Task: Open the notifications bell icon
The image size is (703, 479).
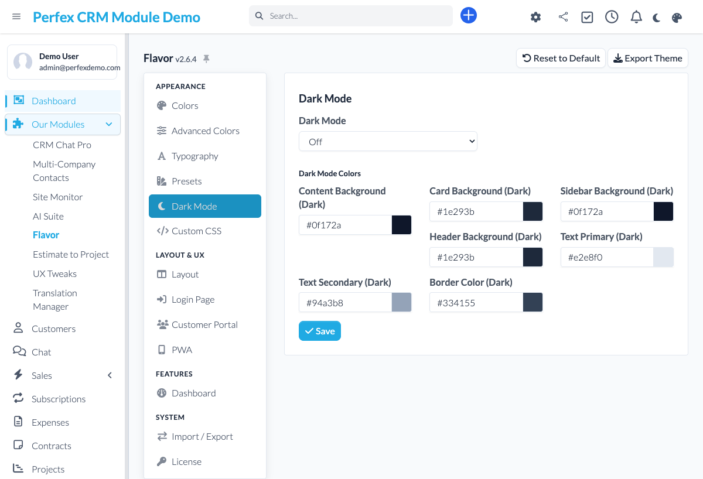Action: coord(636,17)
